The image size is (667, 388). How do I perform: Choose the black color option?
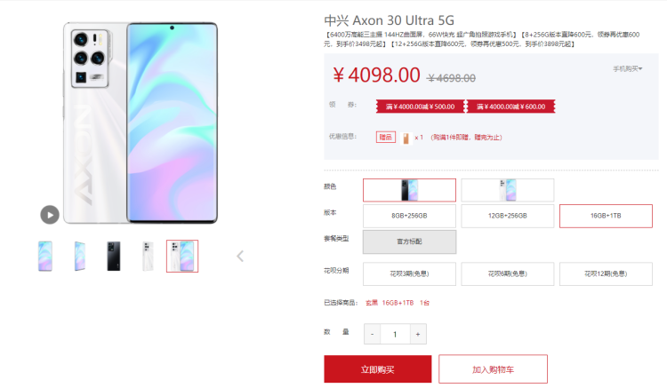(x=409, y=190)
